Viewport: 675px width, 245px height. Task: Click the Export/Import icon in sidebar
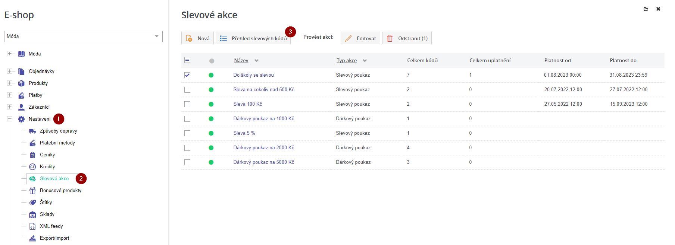[x=32, y=238]
